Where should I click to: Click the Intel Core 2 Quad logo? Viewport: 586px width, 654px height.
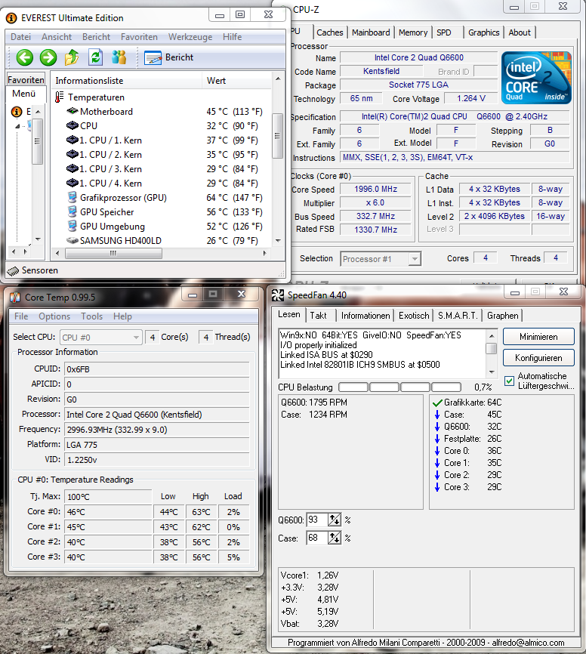pyautogui.click(x=536, y=78)
